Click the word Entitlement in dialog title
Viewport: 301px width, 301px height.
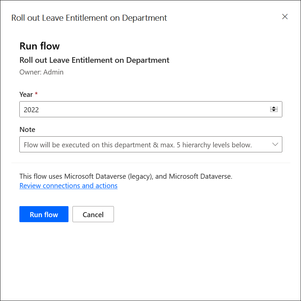point(83,18)
